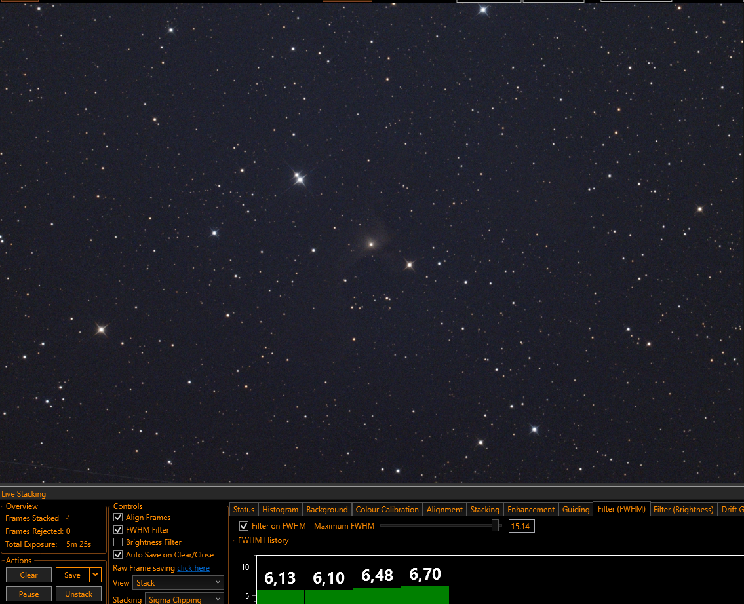
Task: Open the Enhancement tab
Action: pos(531,509)
